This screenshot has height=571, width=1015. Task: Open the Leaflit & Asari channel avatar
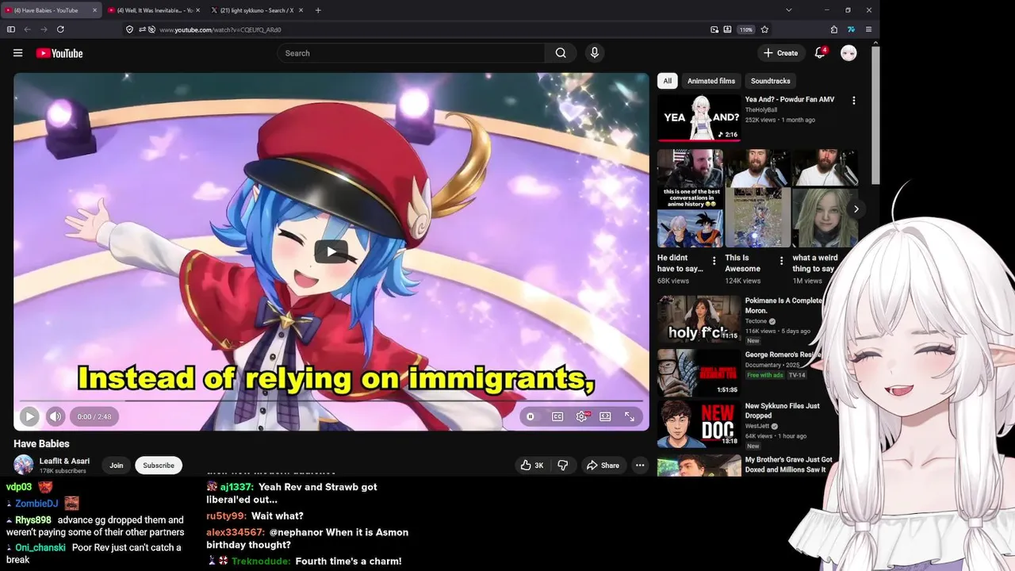(24, 465)
